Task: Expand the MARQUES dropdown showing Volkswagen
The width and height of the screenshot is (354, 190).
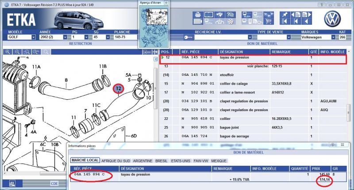Action: point(333,37)
